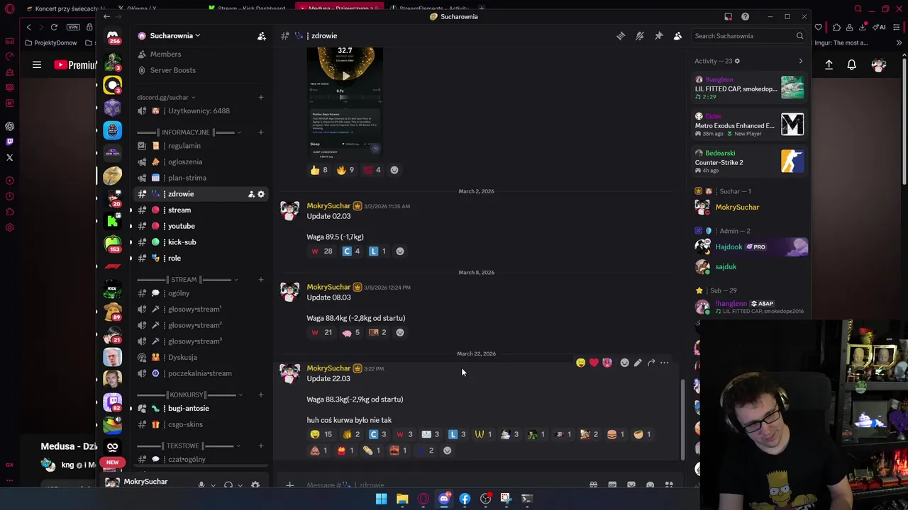The height and width of the screenshot is (510, 908).
Task: Open Activity settings gear
Action: click(737, 61)
